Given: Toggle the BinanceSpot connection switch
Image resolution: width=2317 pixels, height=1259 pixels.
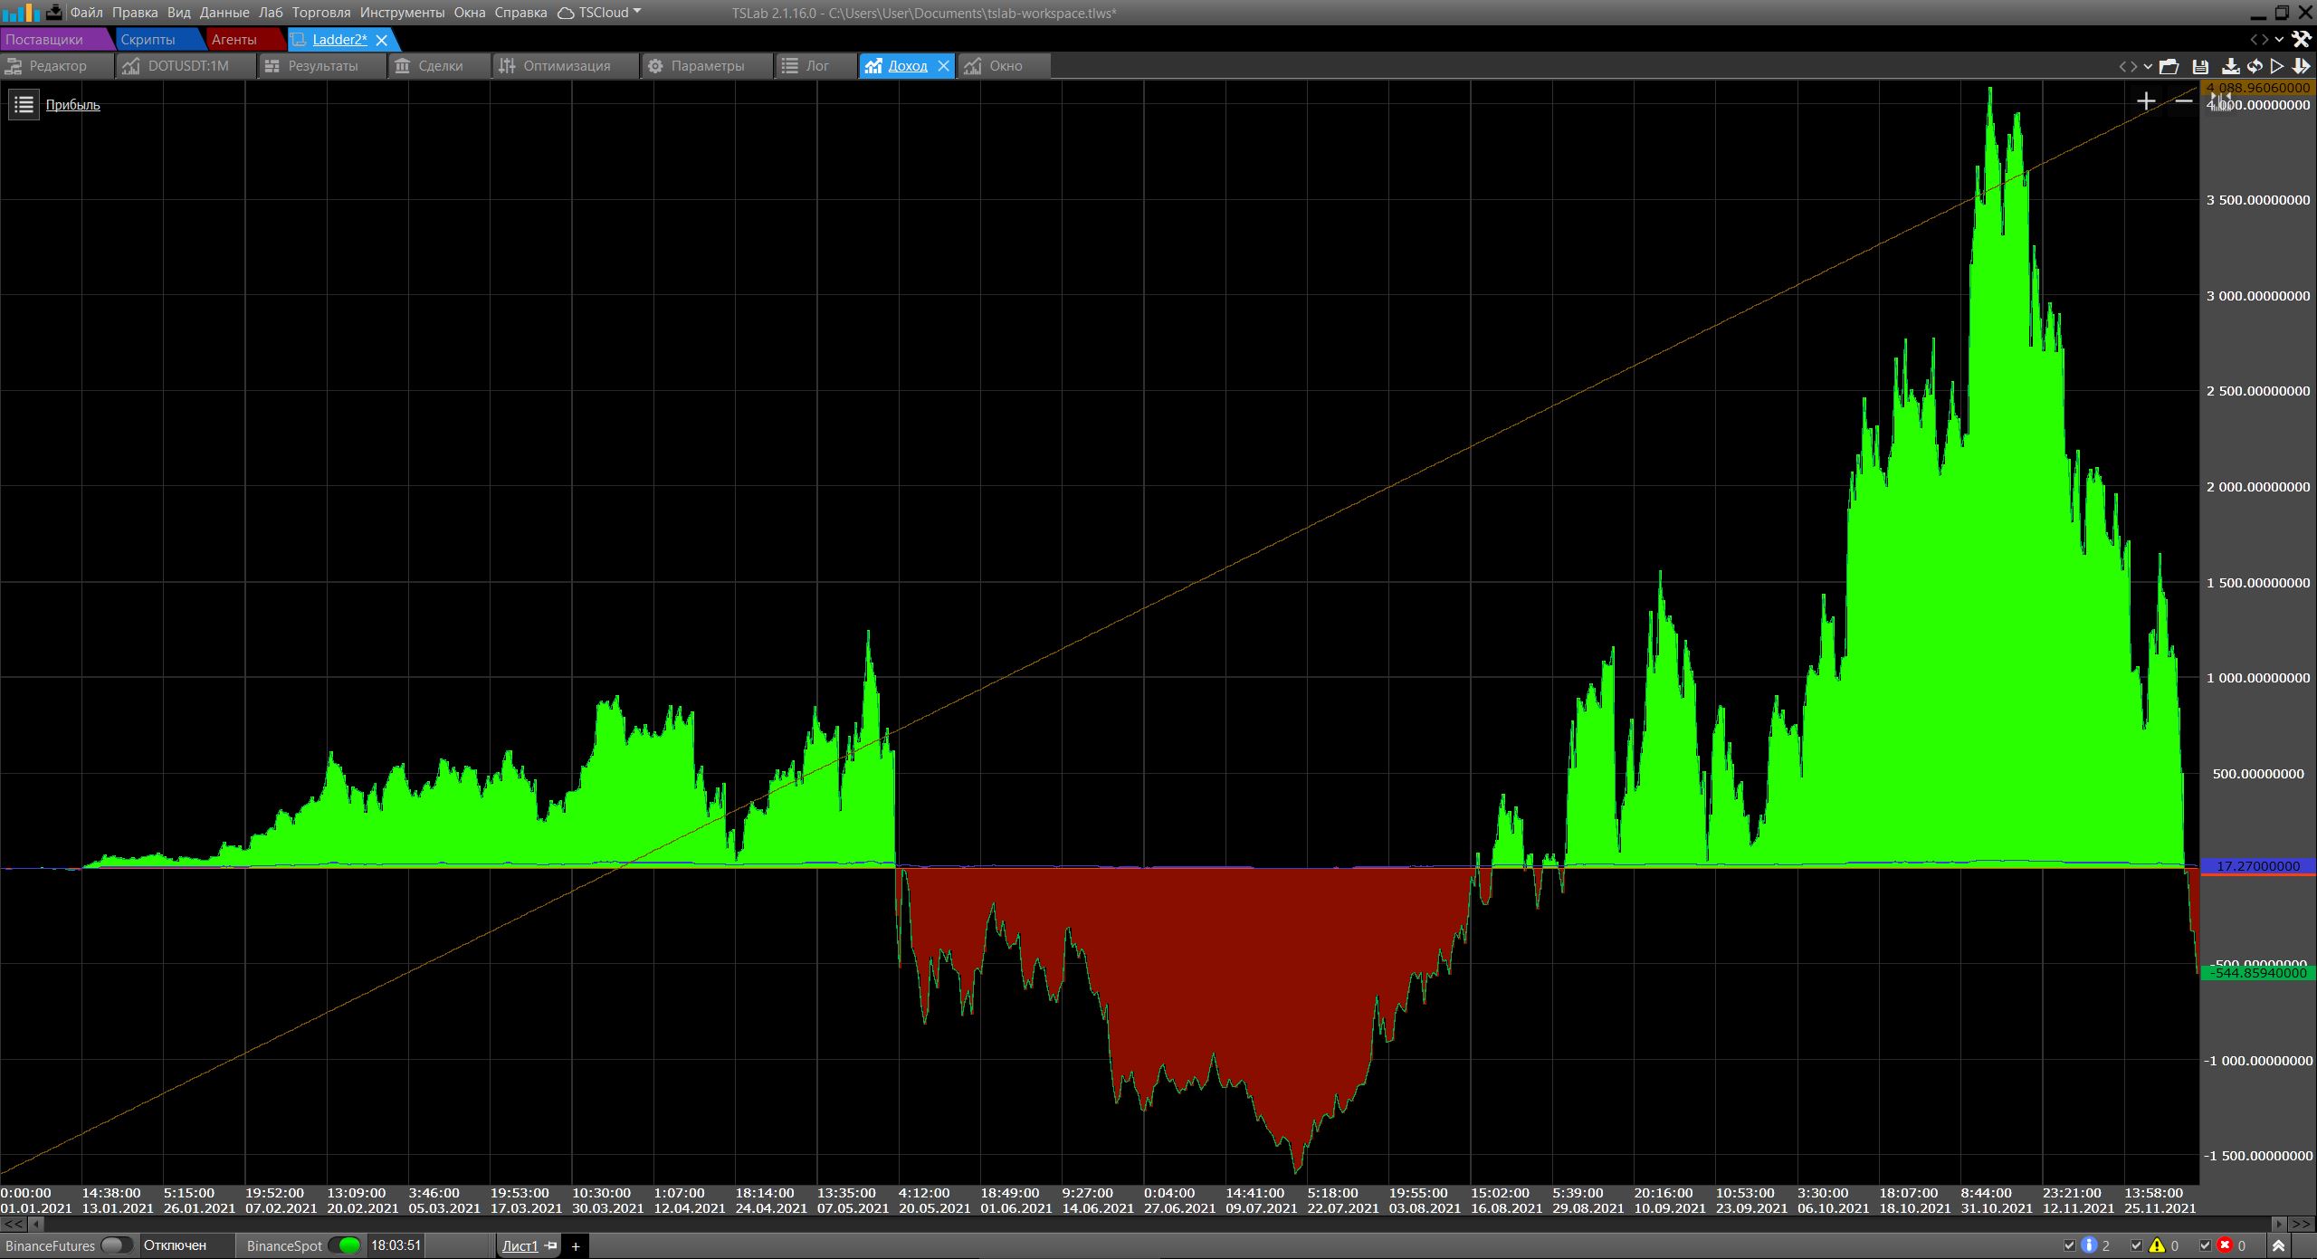Looking at the screenshot, I should (x=344, y=1245).
